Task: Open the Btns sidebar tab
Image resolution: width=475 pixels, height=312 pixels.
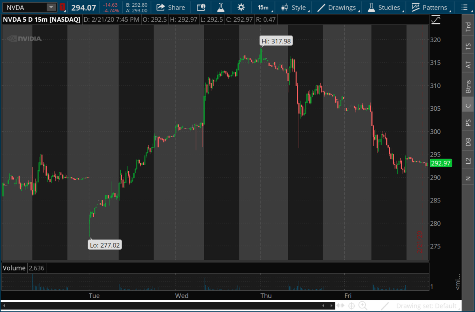Action: click(468, 86)
